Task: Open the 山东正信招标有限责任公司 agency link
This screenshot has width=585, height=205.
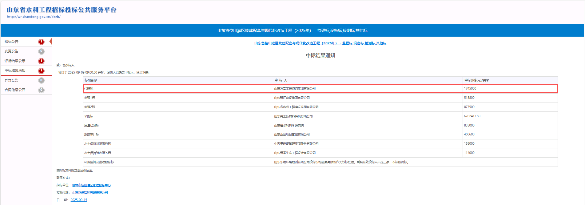Action: [90, 193]
